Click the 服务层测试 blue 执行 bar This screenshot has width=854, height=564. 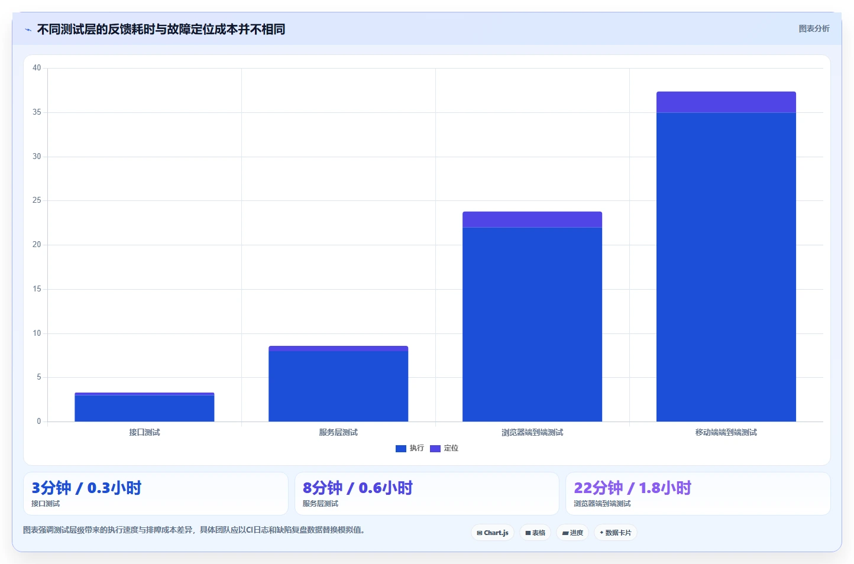(x=338, y=386)
